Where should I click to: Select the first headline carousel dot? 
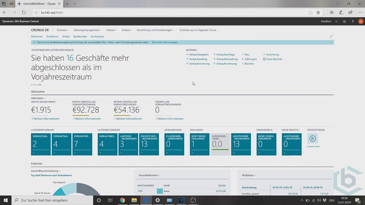32,85
